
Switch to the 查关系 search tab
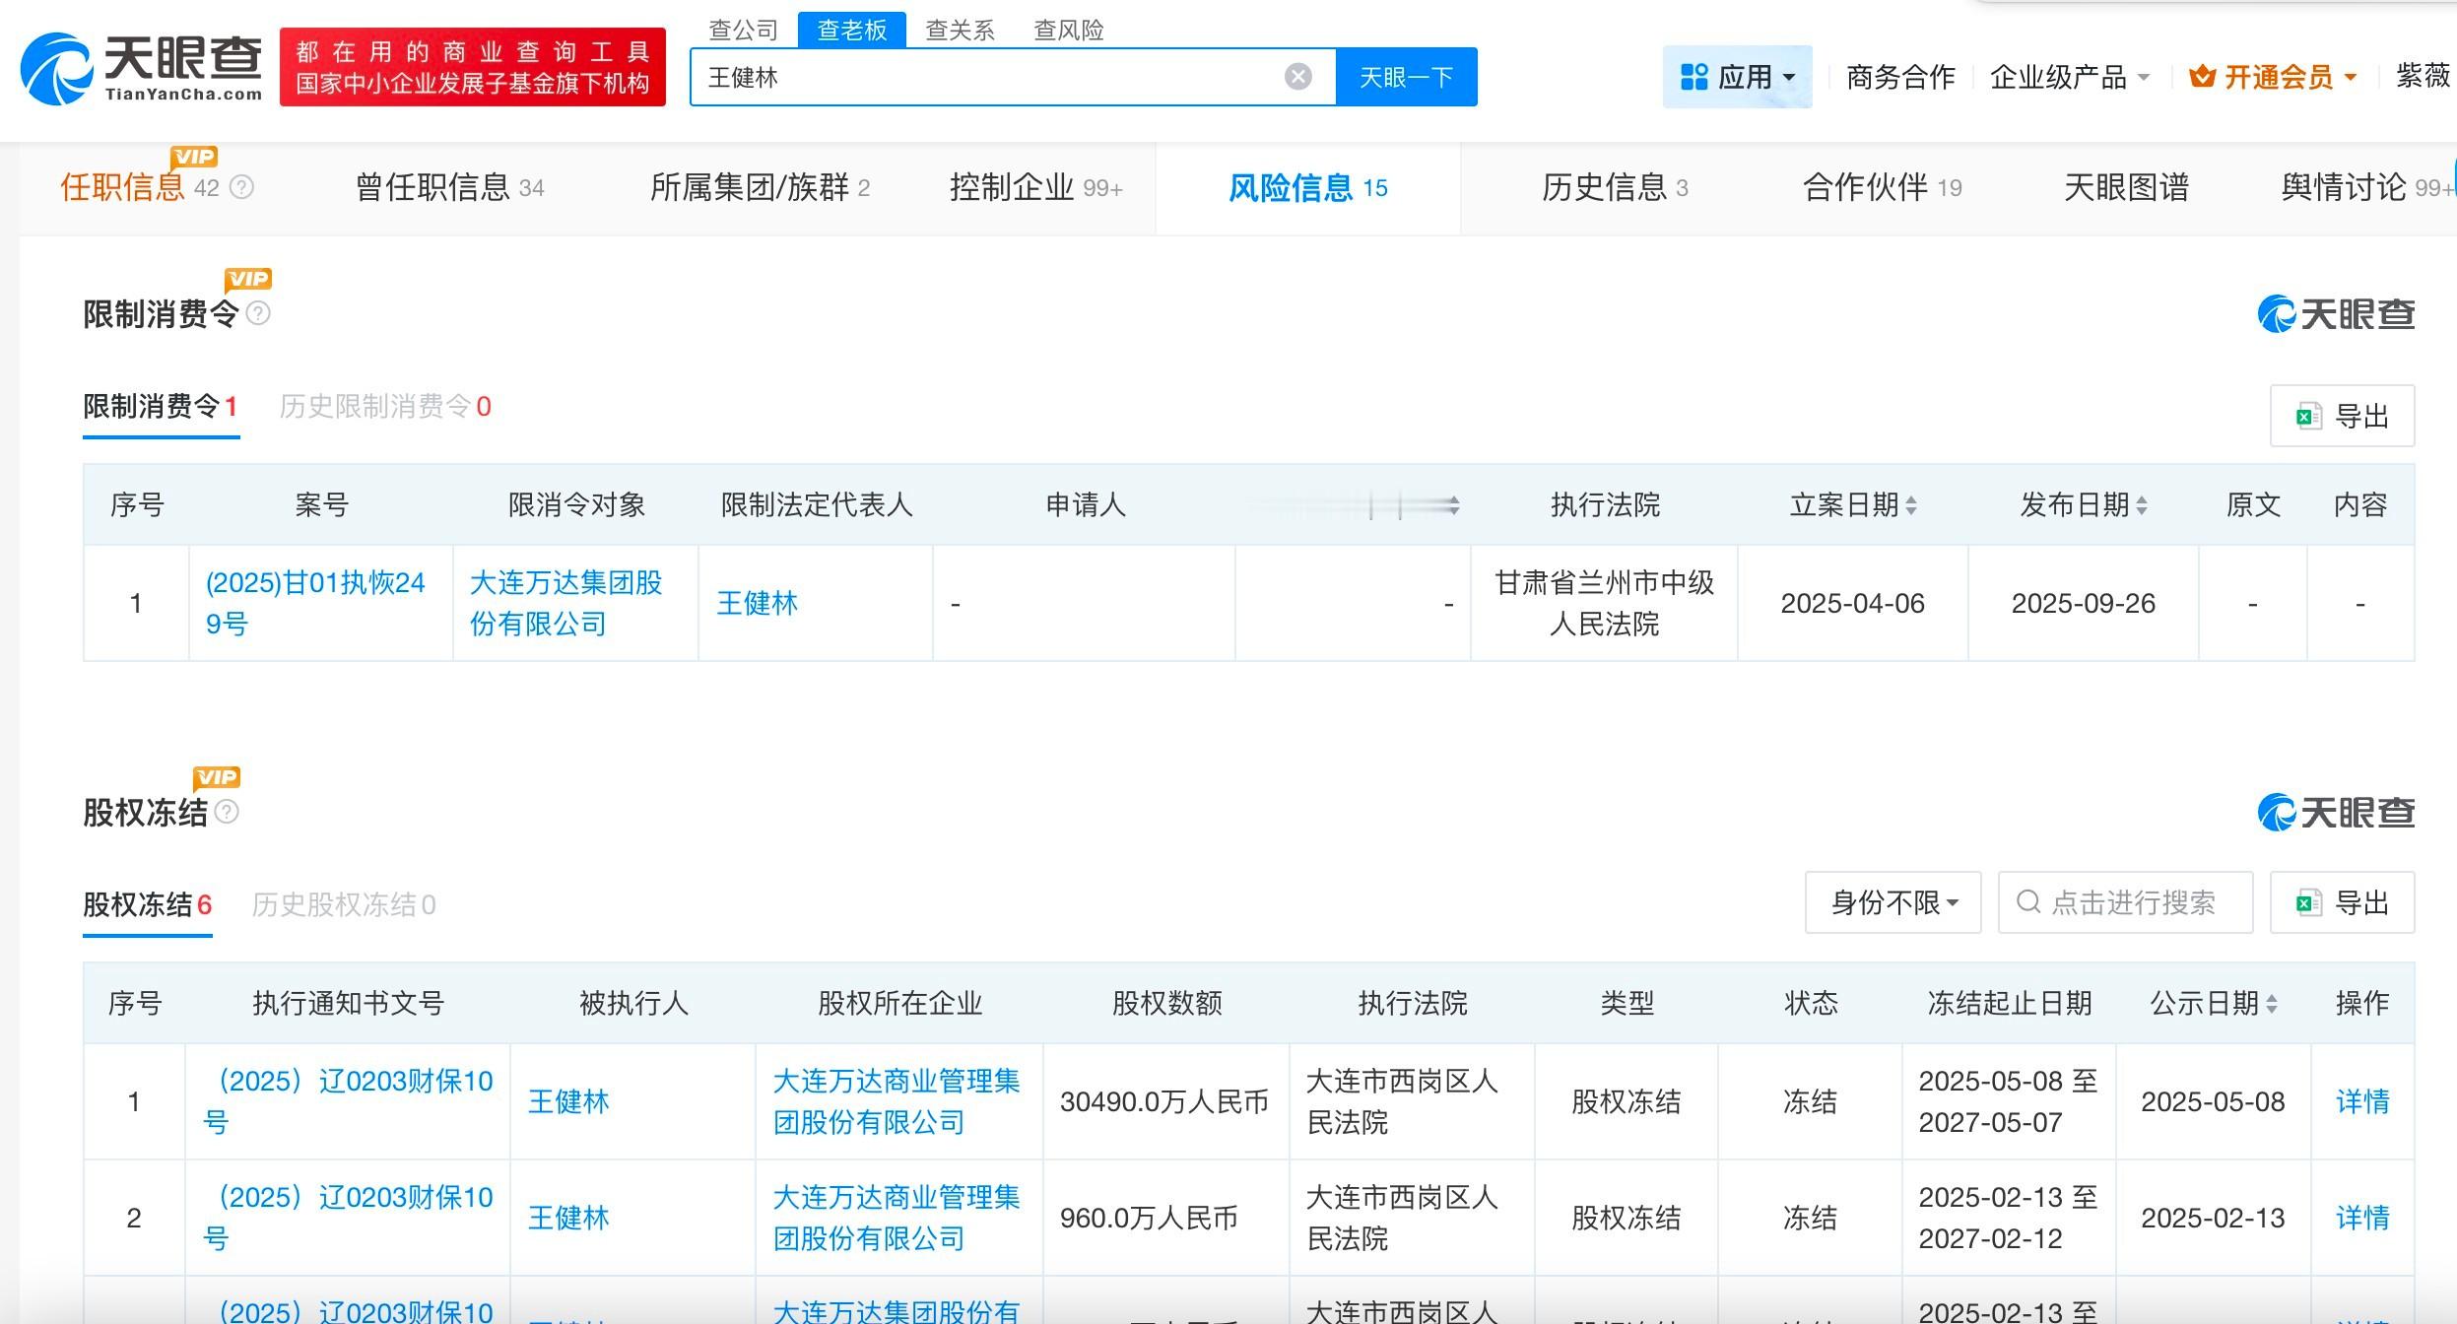tap(960, 31)
